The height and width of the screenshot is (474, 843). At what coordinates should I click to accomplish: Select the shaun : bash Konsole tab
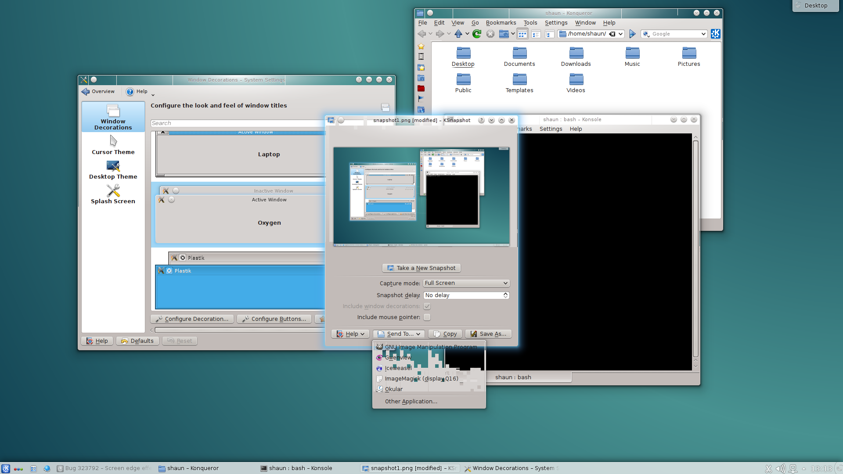point(513,377)
